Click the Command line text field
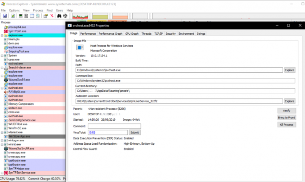This screenshot has height=182, width=305. [185, 81]
